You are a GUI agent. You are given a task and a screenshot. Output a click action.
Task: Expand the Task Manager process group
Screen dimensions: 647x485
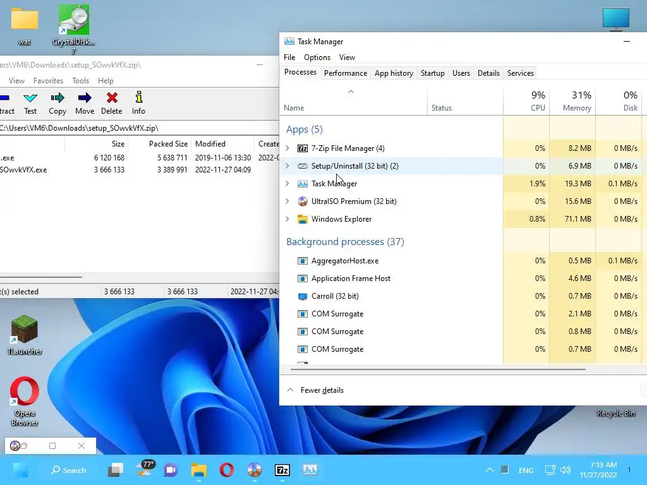(287, 184)
